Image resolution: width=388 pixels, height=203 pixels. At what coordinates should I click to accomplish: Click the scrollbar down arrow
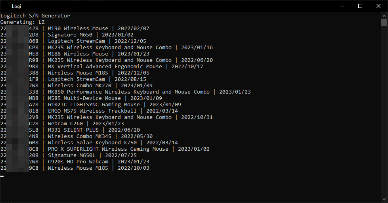click(384, 199)
